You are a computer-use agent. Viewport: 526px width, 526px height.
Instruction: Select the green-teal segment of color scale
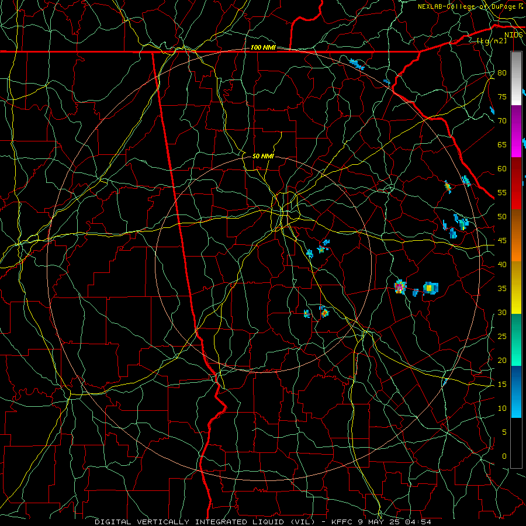tap(516, 340)
